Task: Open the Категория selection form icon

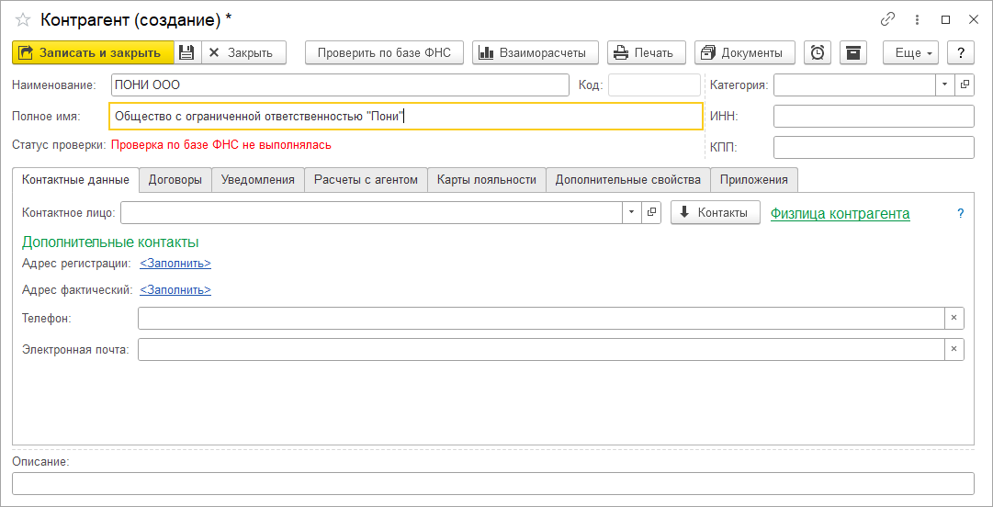Action: pyautogui.click(x=965, y=84)
